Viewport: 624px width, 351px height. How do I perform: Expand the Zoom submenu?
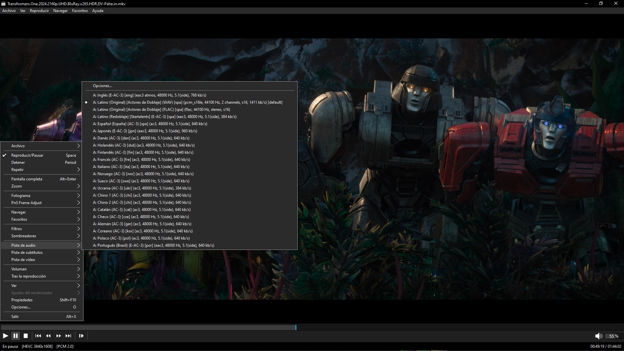coord(42,186)
